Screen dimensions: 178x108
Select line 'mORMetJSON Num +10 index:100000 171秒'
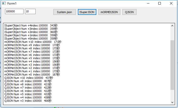[33, 42]
